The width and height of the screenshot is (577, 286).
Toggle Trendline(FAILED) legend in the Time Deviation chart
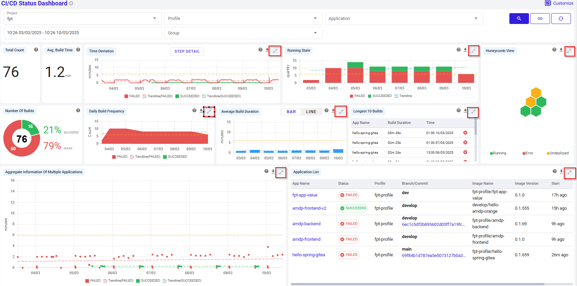point(158,96)
